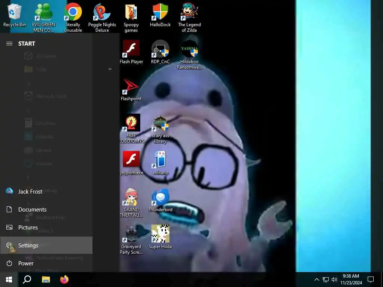Open the scary ass library shortcut
The image size is (383, 287).
click(160, 129)
